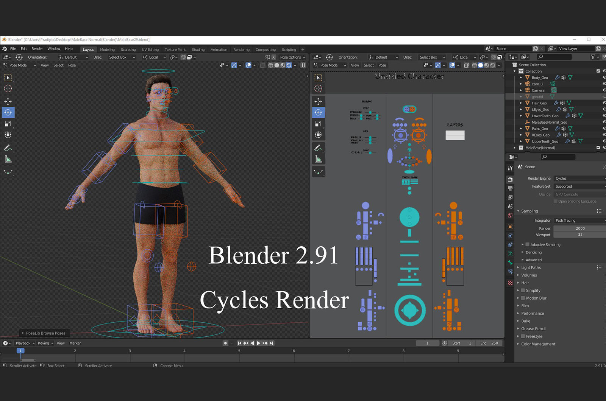606x401 pixels.
Task: Uncheck the Collection exclude checkbox
Action: 598,71
